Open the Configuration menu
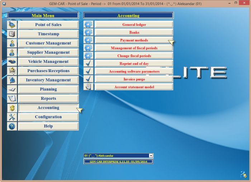This screenshot has width=251, height=182. point(48,117)
